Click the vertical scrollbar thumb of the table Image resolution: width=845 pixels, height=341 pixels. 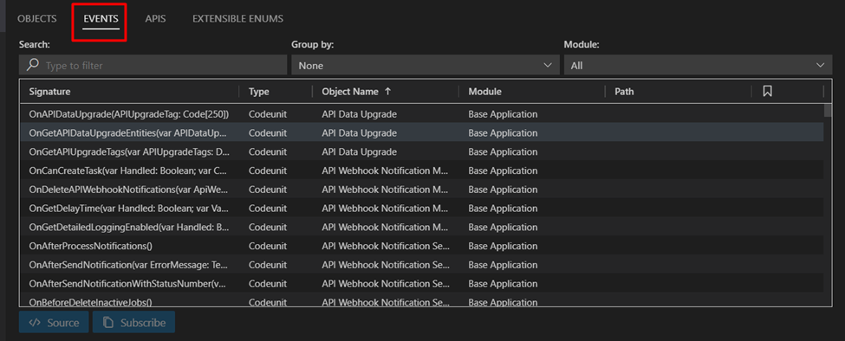828,110
